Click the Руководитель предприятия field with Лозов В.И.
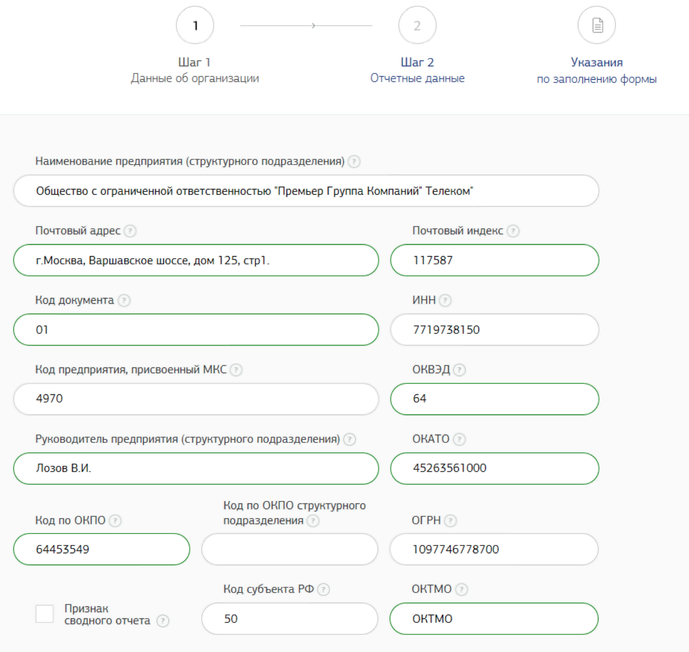Screen dimensions: 689x652 tap(196, 468)
